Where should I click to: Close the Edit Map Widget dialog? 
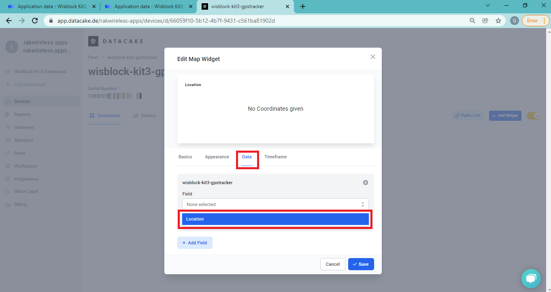pyautogui.click(x=372, y=57)
